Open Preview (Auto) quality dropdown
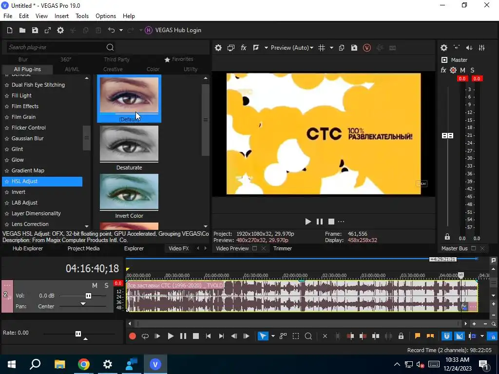This screenshot has height=374, width=499. tap(292, 48)
